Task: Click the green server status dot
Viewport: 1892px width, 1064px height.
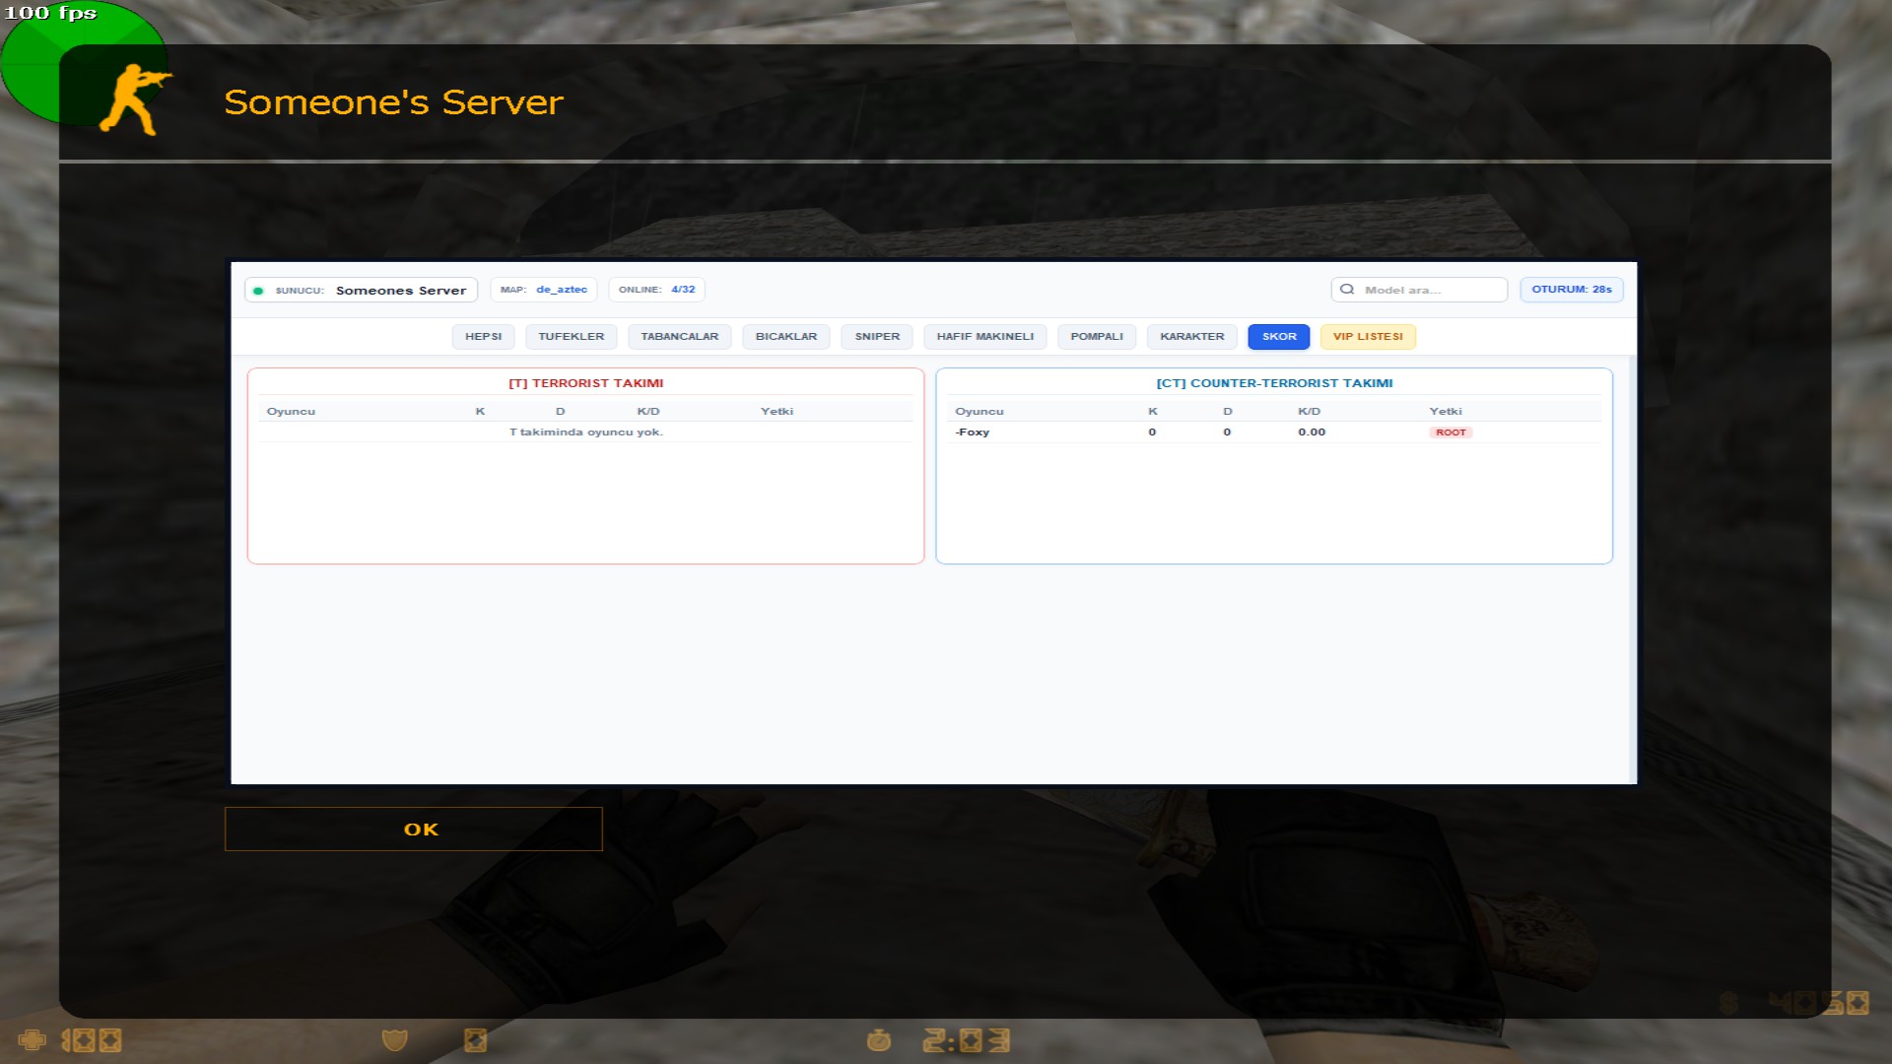Action: pyautogui.click(x=258, y=291)
